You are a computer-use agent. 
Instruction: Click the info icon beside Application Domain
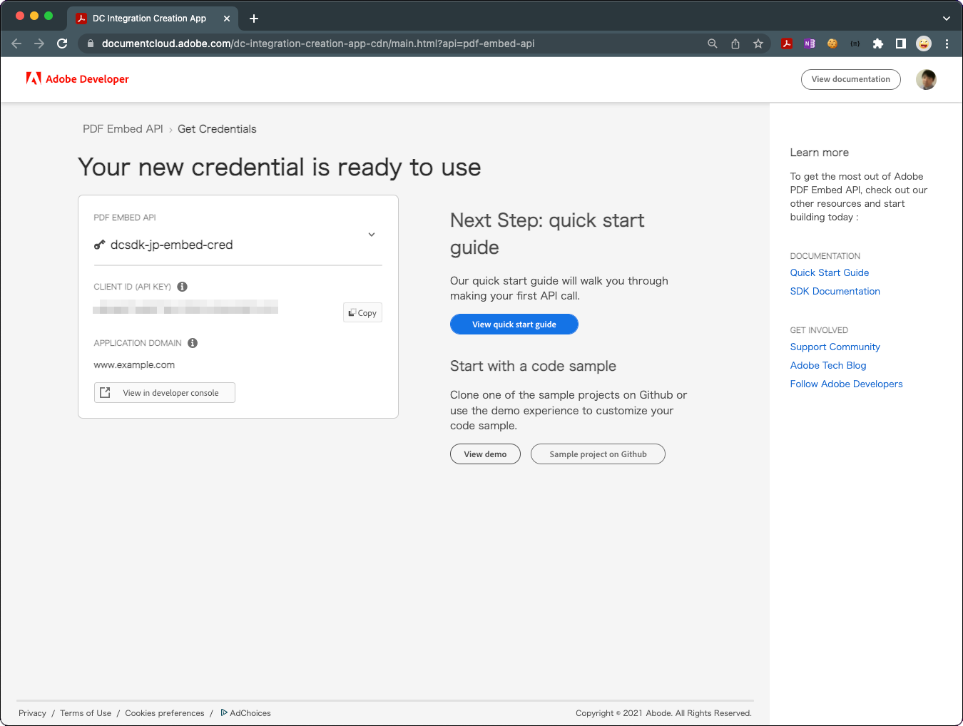tap(192, 343)
